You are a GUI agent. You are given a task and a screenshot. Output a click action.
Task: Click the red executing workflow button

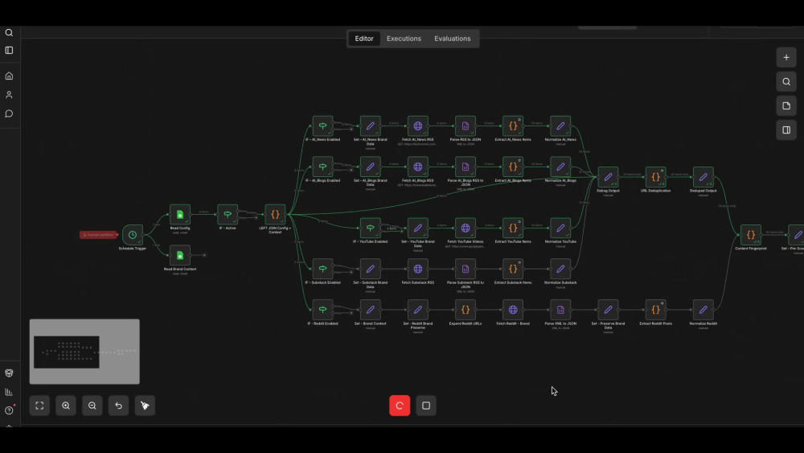400,406
